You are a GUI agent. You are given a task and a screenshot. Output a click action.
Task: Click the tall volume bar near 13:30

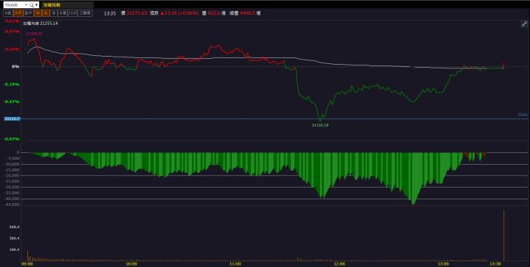coord(504,235)
